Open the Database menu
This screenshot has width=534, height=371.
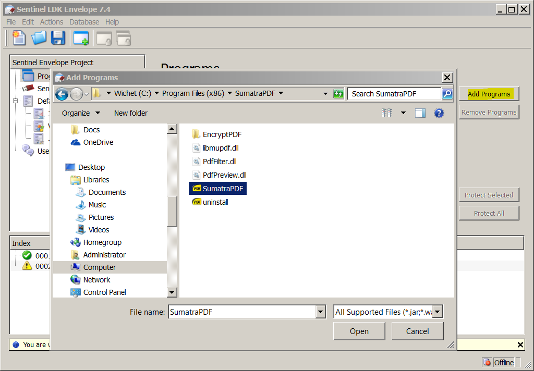[x=84, y=22]
